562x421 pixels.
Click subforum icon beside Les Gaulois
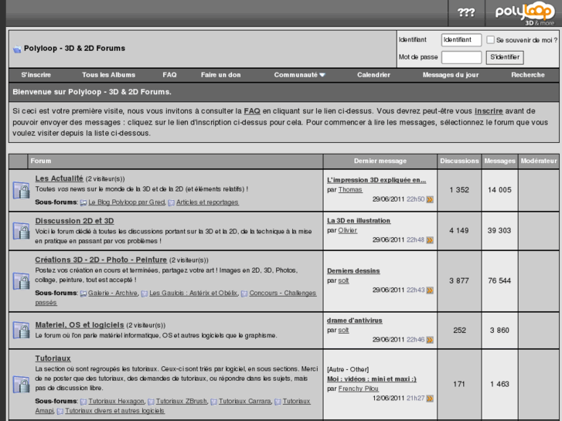click(145, 294)
